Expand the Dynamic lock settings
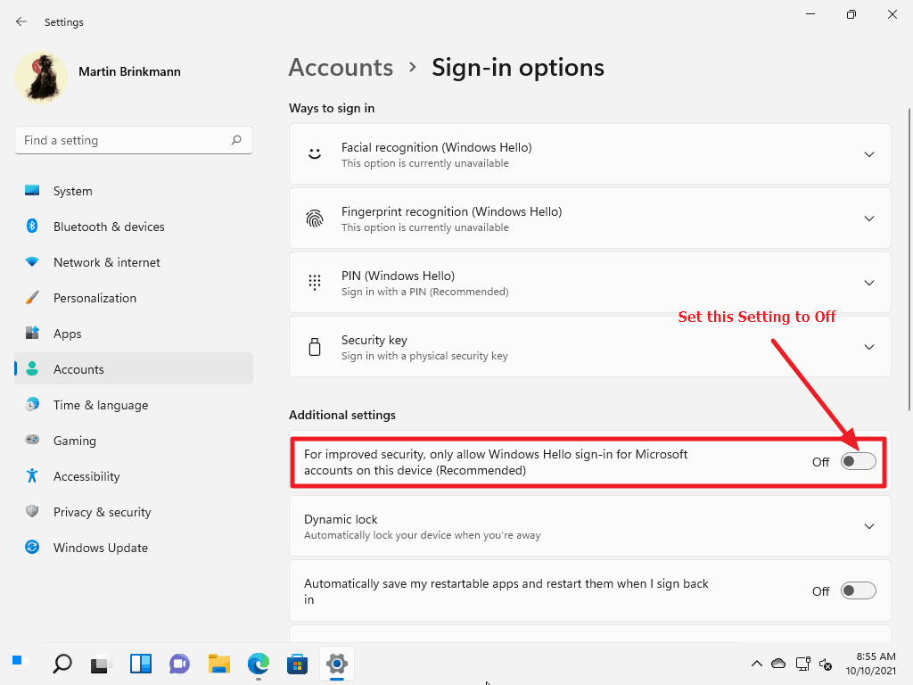The height and width of the screenshot is (685, 913). (868, 526)
